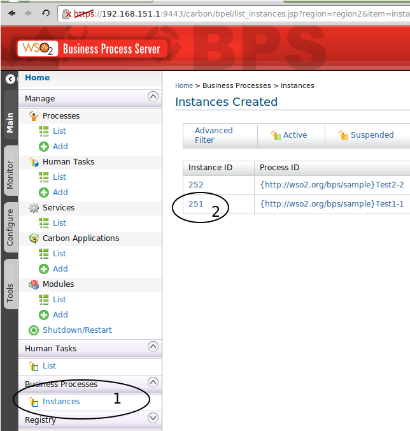
Task: Click the Home breadcrumb link
Action: (184, 85)
